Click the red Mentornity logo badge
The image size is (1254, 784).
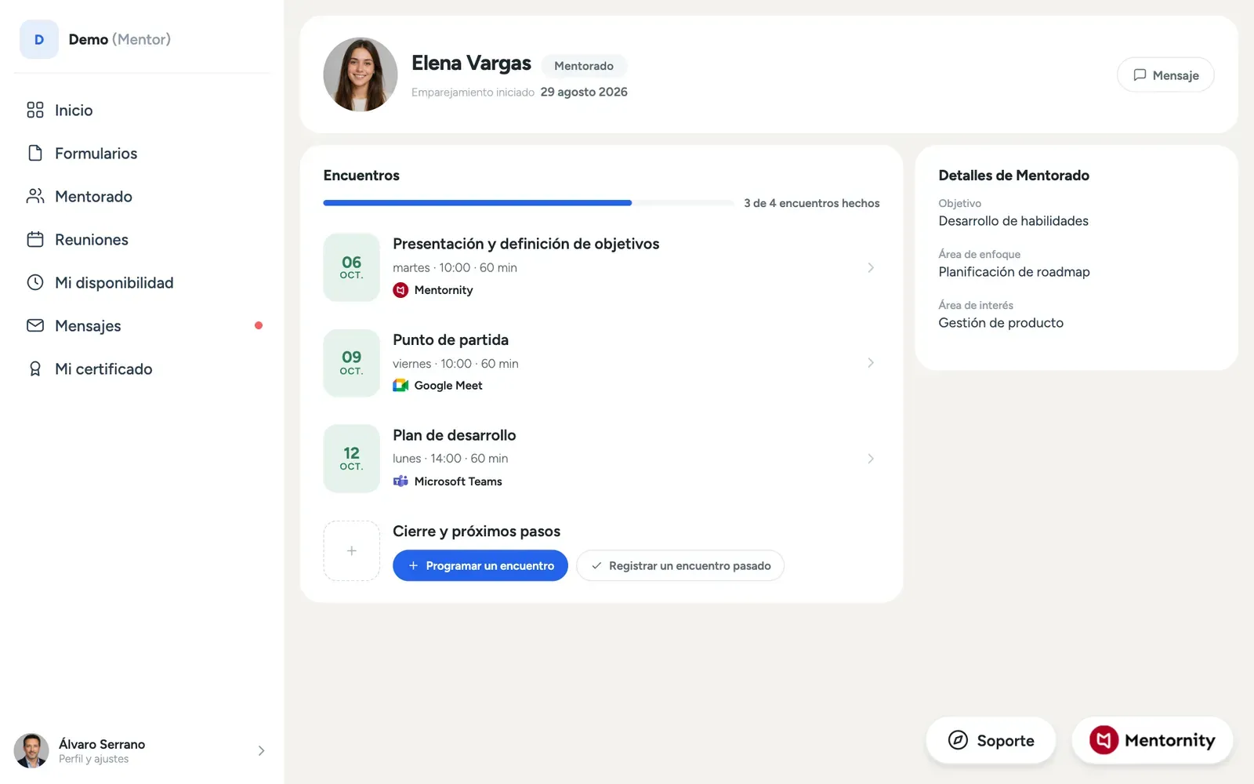pyautogui.click(x=1104, y=740)
